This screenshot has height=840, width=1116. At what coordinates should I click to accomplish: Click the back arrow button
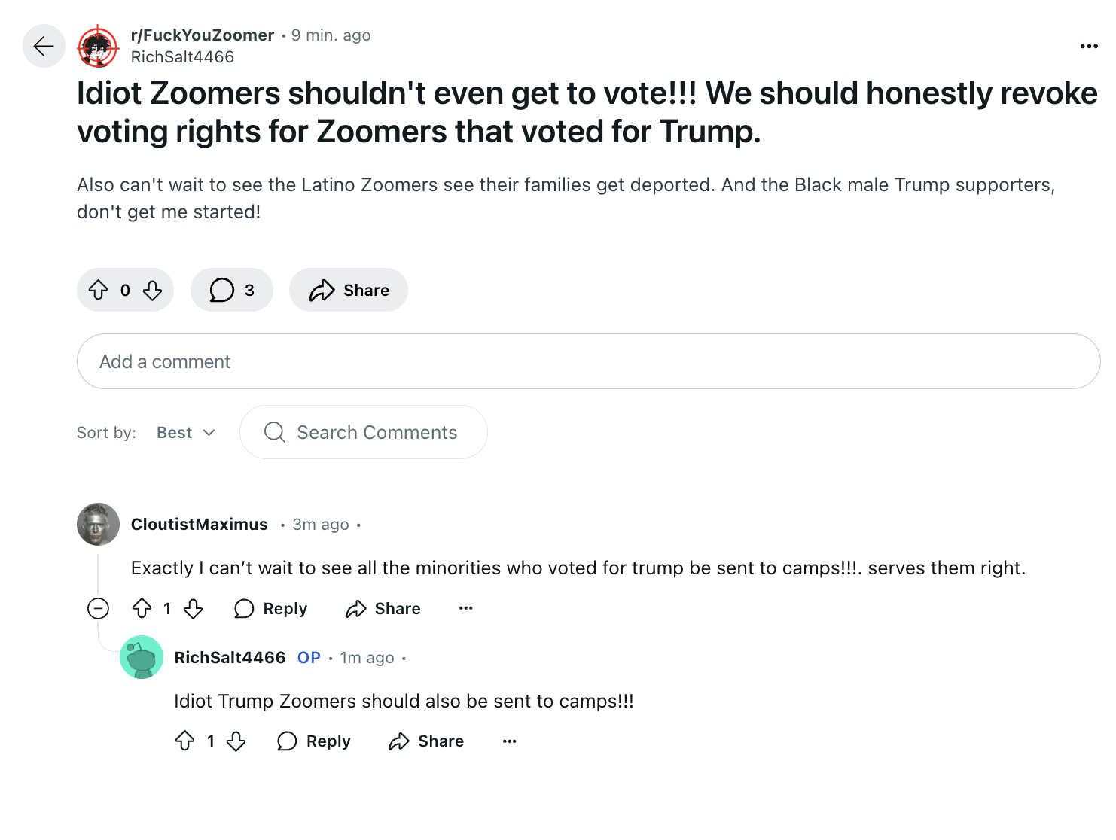click(x=44, y=47)
